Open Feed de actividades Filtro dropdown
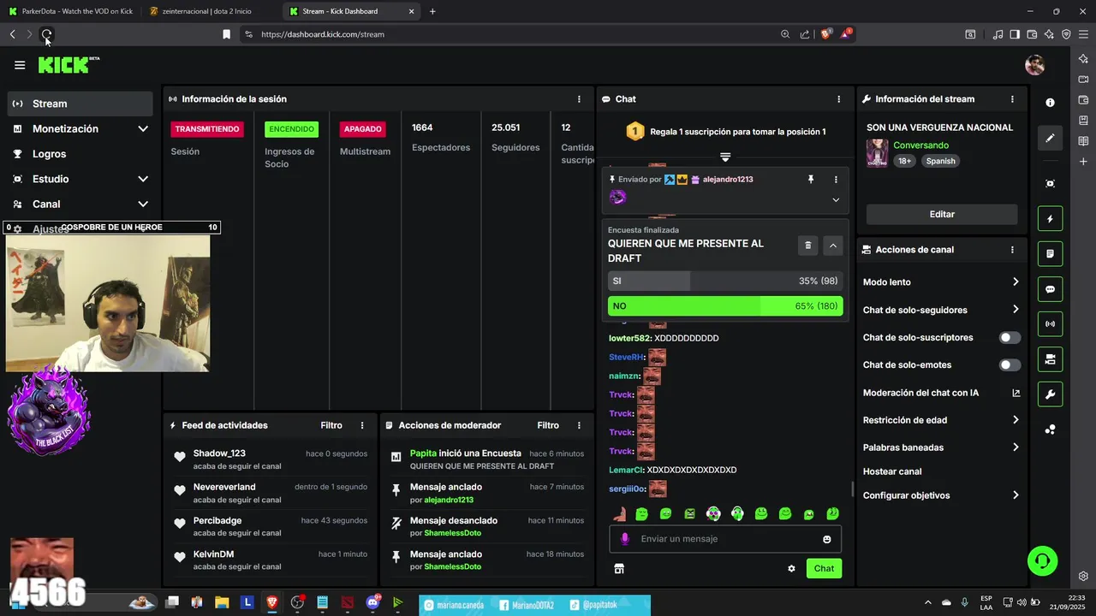This screenshot has height=616, width=1096. click(331, 425)
